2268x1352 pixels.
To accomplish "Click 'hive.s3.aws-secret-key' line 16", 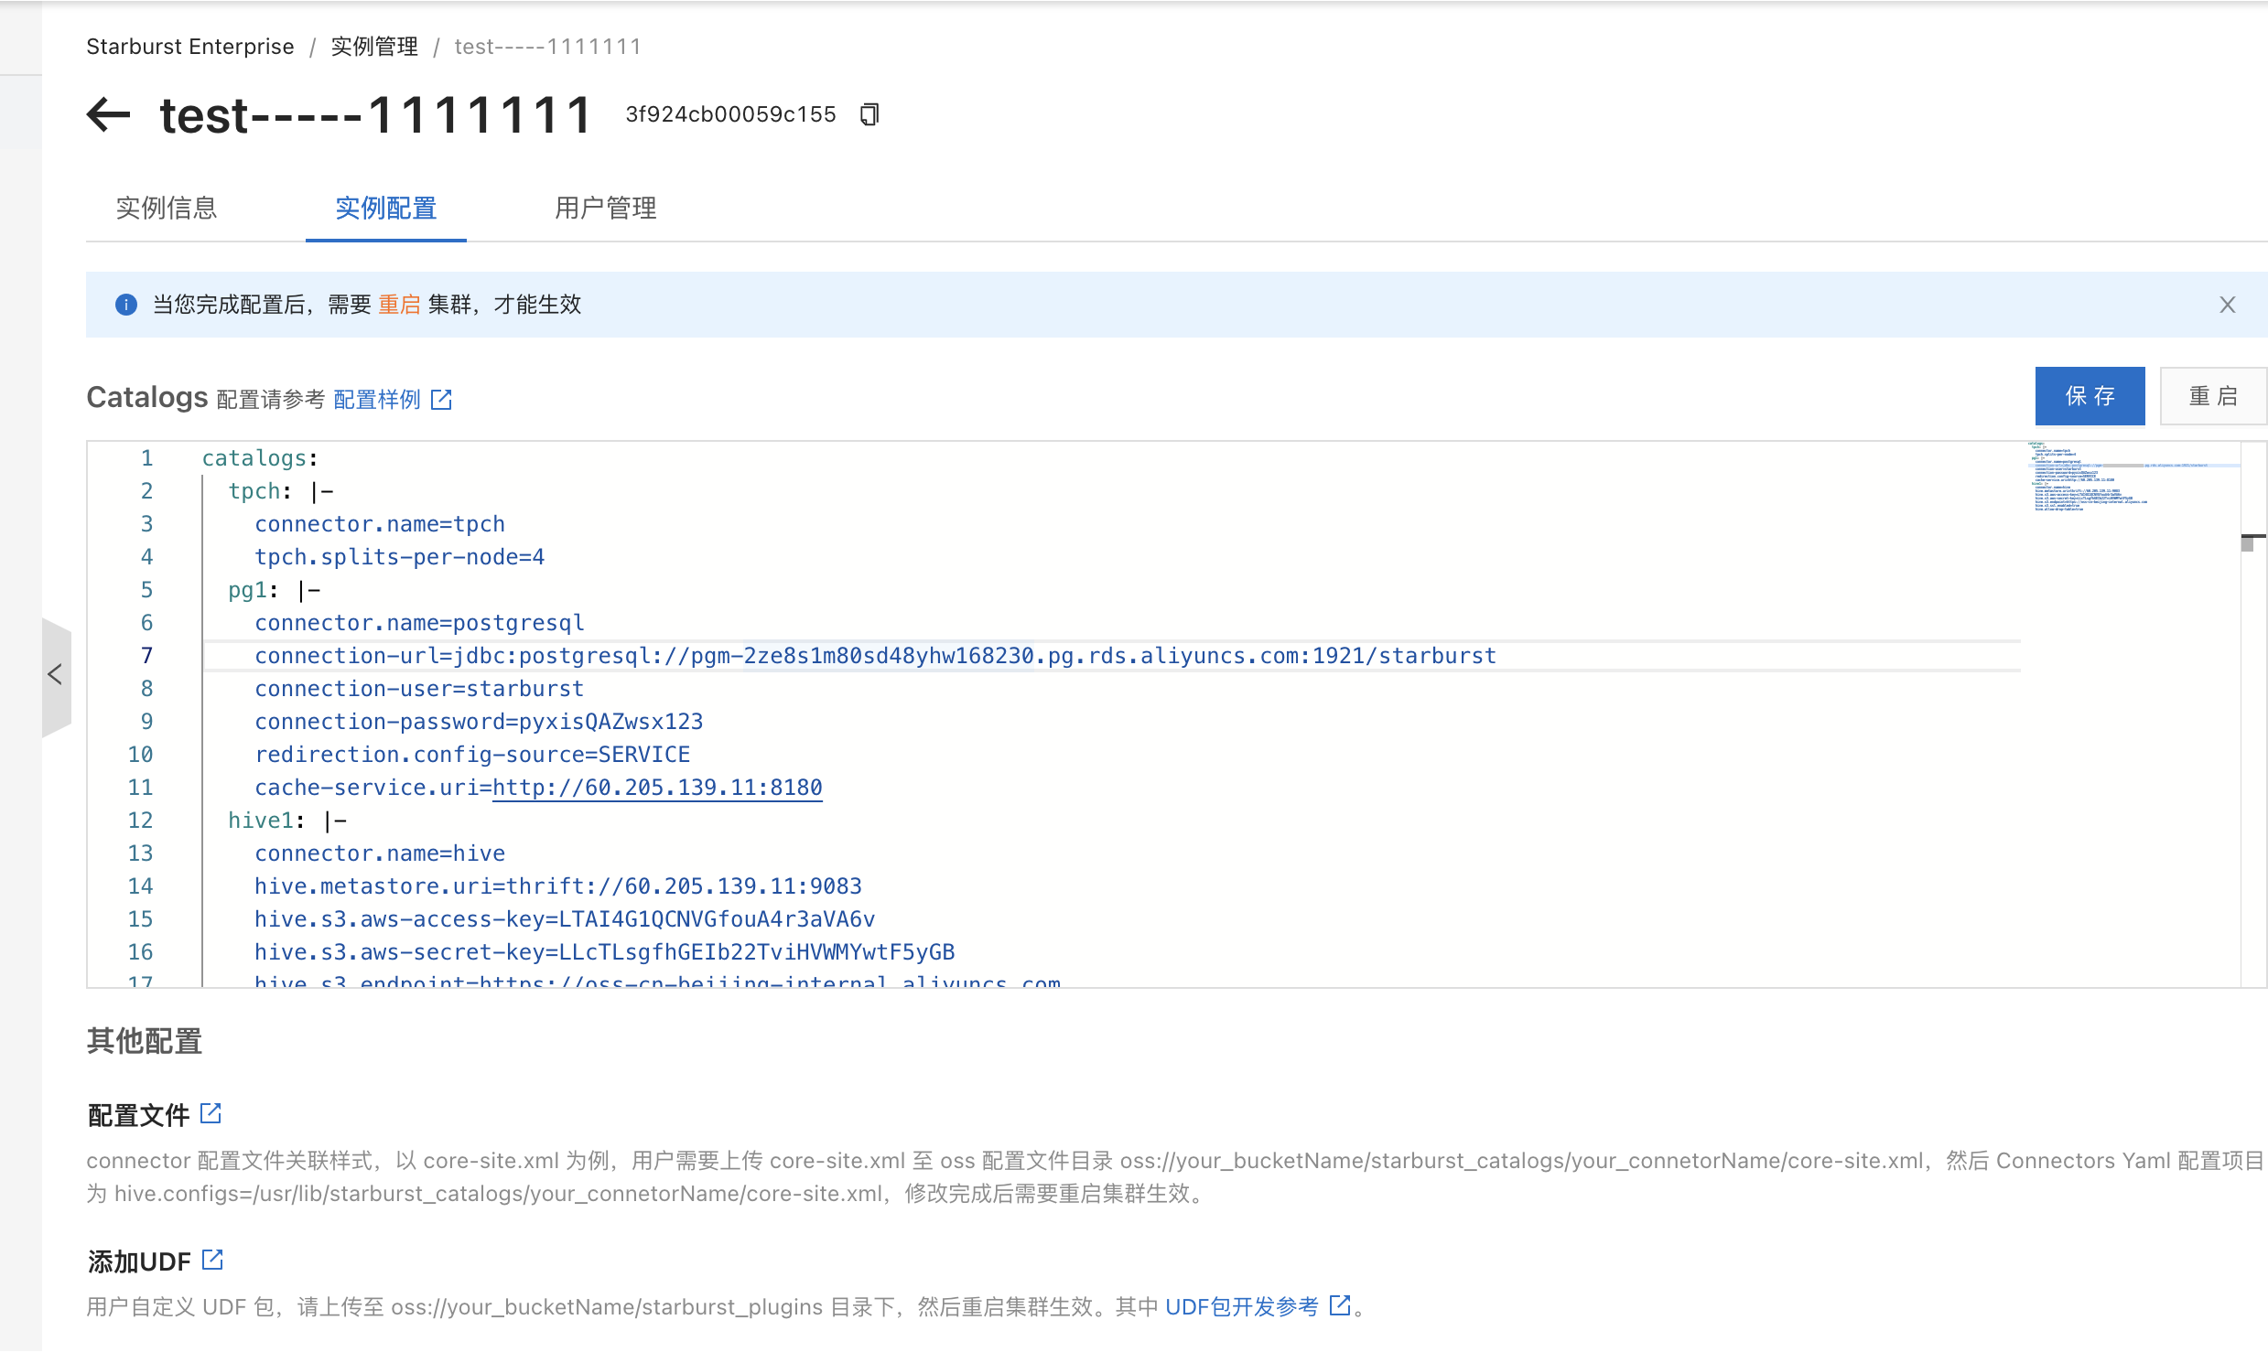I will 605,952.
